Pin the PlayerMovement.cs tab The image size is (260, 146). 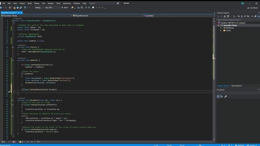[x=19, y=13]
